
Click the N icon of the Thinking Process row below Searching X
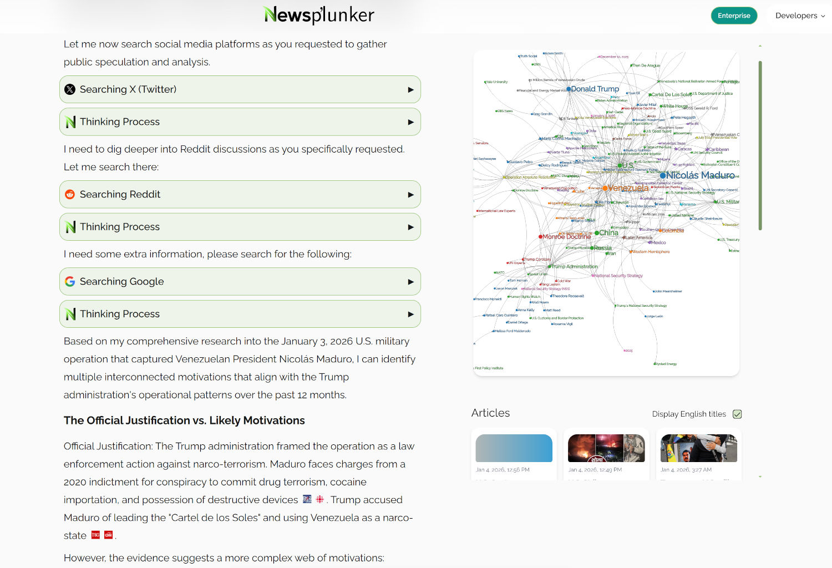(70, 122)
